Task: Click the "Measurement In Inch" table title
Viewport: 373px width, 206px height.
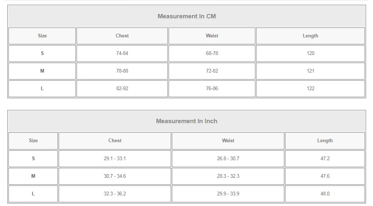Action: point(186,121)
